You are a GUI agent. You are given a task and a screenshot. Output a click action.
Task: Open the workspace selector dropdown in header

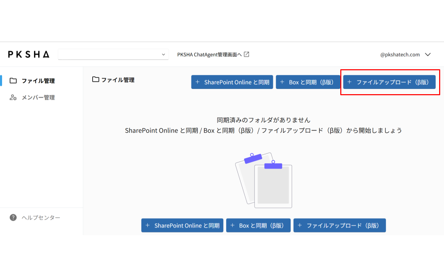pyautogui.click(x=113, y=54)
